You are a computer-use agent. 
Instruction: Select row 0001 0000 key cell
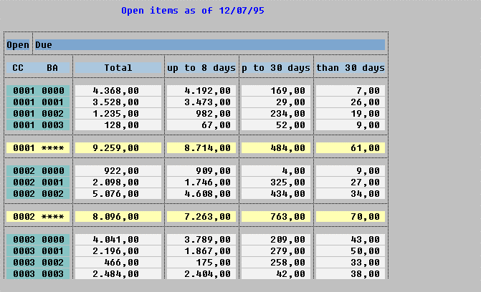coord(38,91)
